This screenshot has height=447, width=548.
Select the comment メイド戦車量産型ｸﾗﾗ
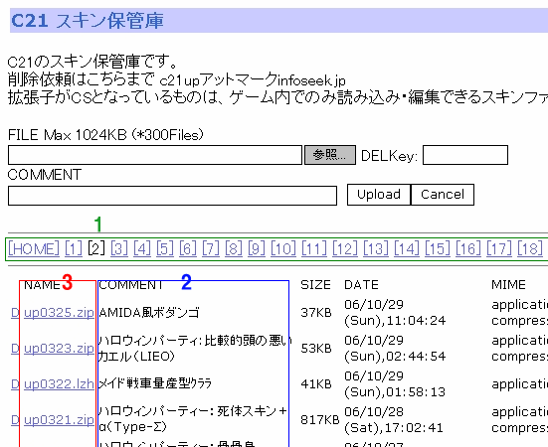[x=155, y=383]
